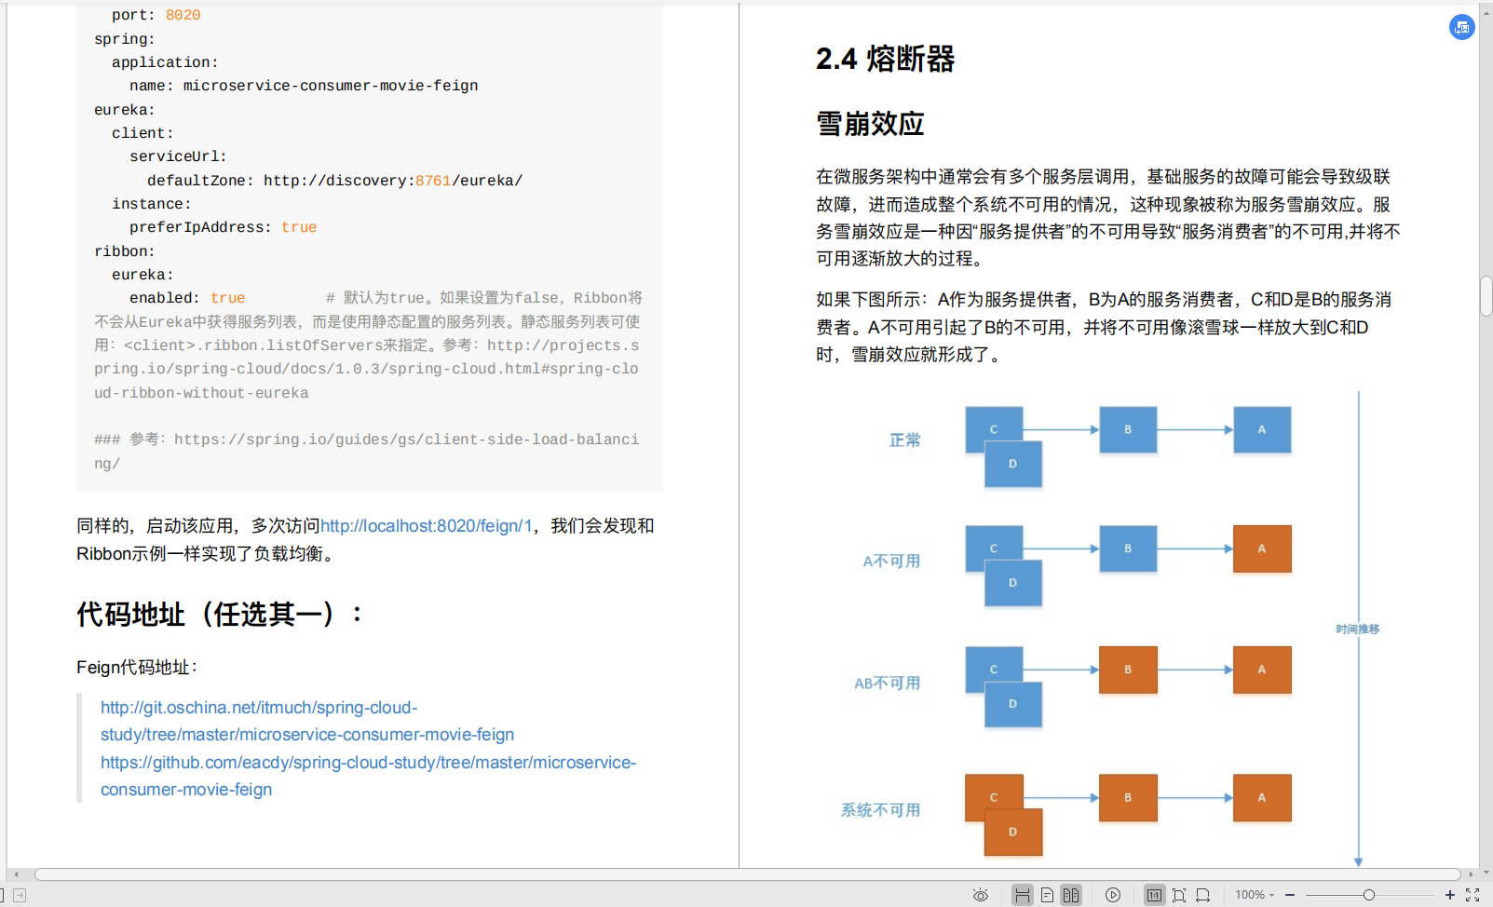Screen dimensions: 1493x907
Task: Click the forward arrow at bottom left
Action: point(20,893)
